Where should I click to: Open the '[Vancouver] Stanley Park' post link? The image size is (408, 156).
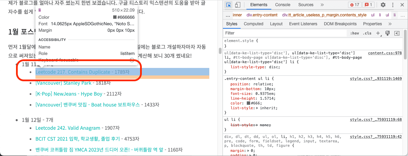63,83
